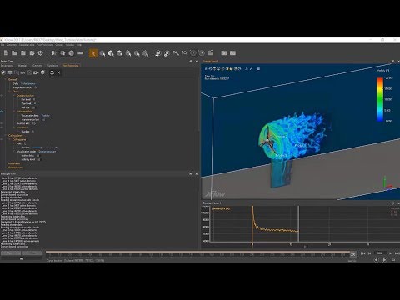Pin the Project Tree panel
The width and height of the screenshot is (400, 300).
[x=191, y=61]
